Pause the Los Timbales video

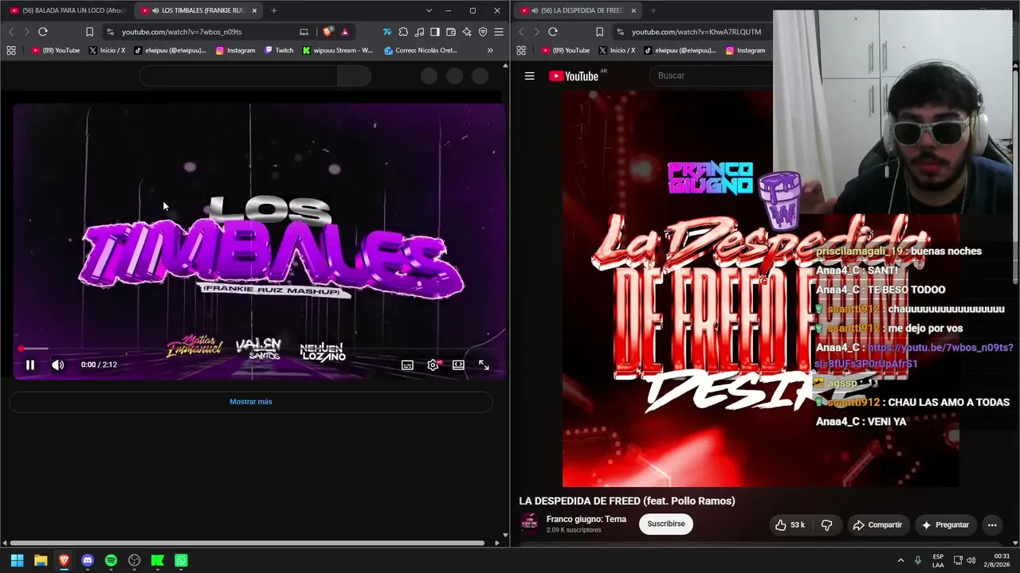(x=30, y=364)
